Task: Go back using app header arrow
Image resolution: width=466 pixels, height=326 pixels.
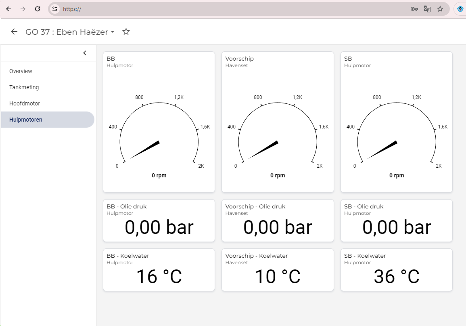Action: pyautogui.click(x=15, y=32)
